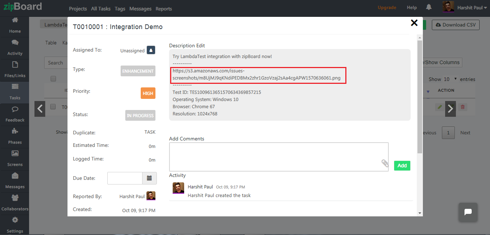
Task: Toggle the select-all checkbox above the list
Action: click(53, 78)
